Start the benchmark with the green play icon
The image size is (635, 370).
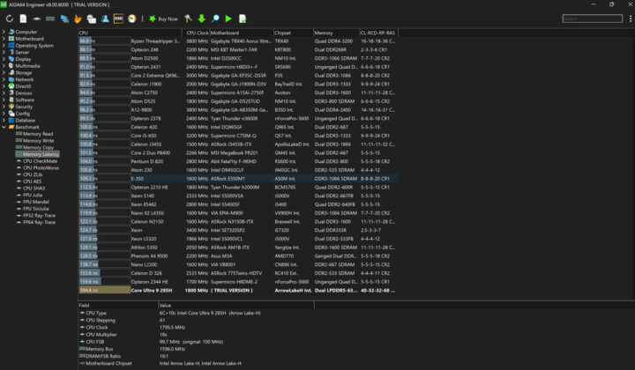[x=228, y=18]
